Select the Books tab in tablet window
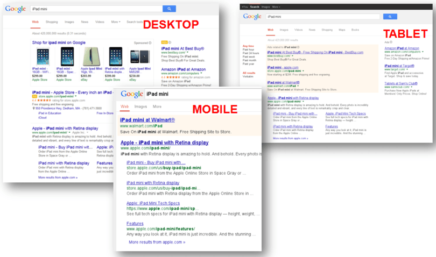The width and height of the screenshot is (436, 257). (355, 30)
